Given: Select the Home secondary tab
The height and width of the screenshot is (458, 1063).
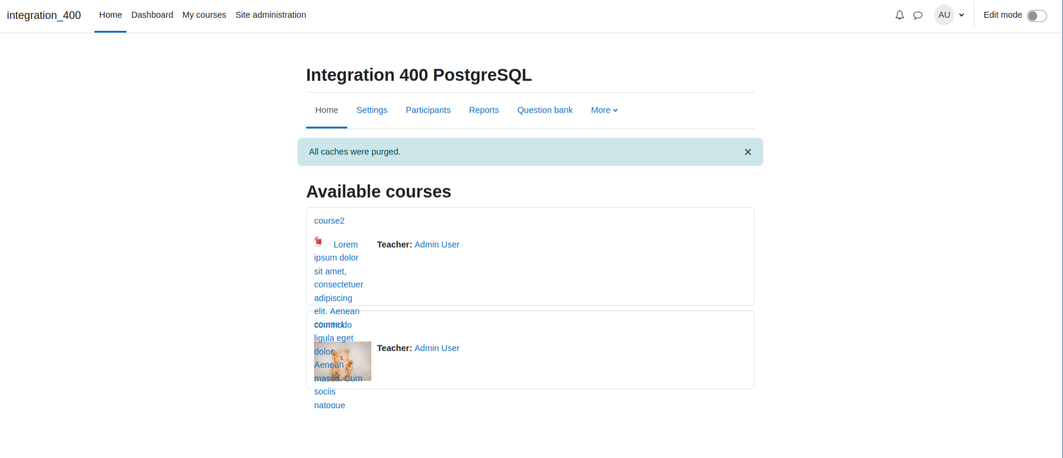Looking at the screenshot, I should [x=327, y=110].
